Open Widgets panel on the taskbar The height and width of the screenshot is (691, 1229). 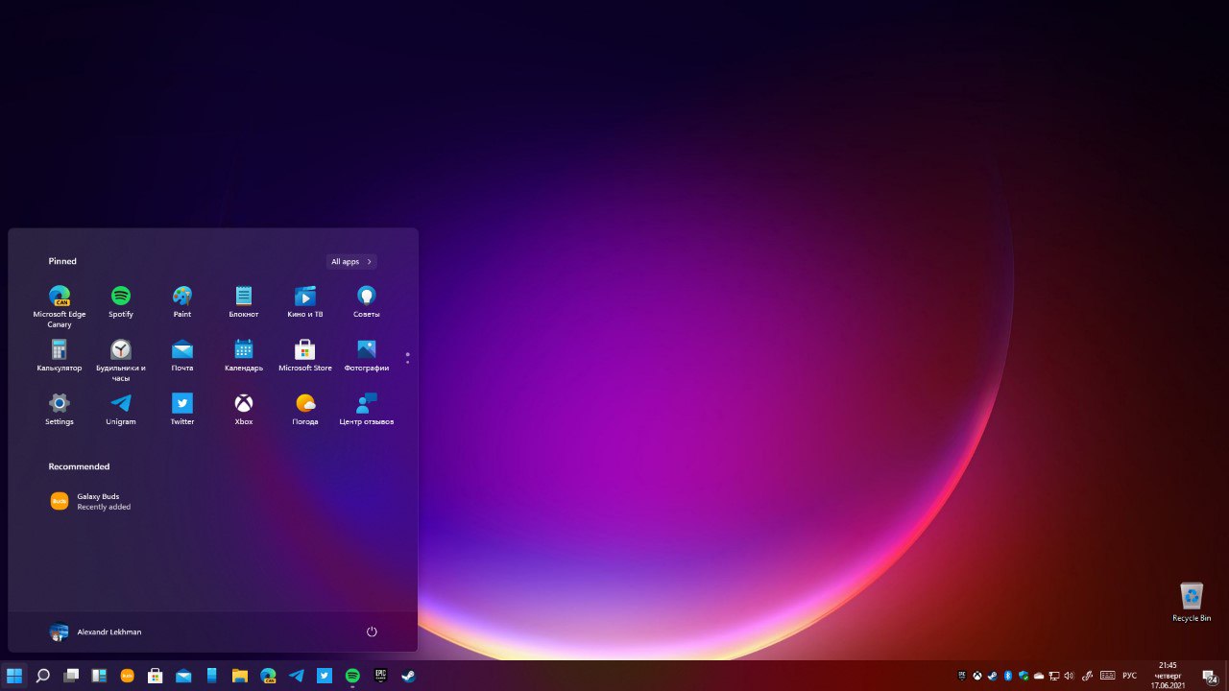pos(99,676)
